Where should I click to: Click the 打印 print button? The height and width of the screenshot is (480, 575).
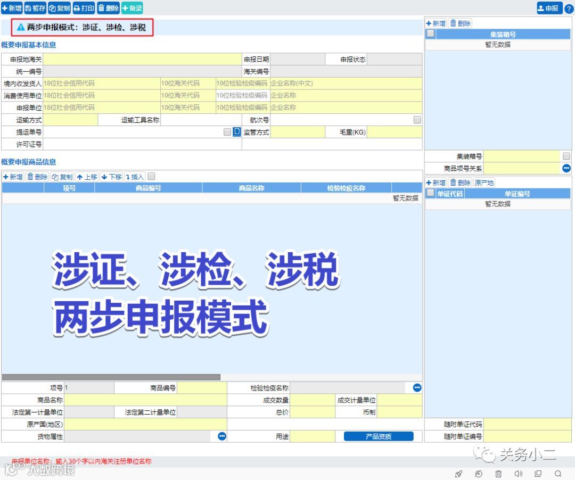pyautogui.click(x=84, y=8)
